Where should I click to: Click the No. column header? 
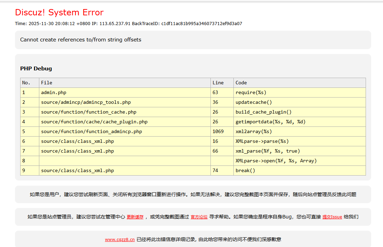[x=26, y=83]
